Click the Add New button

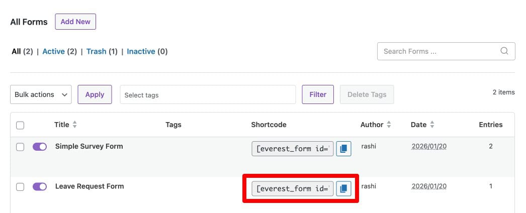[75, 22]
